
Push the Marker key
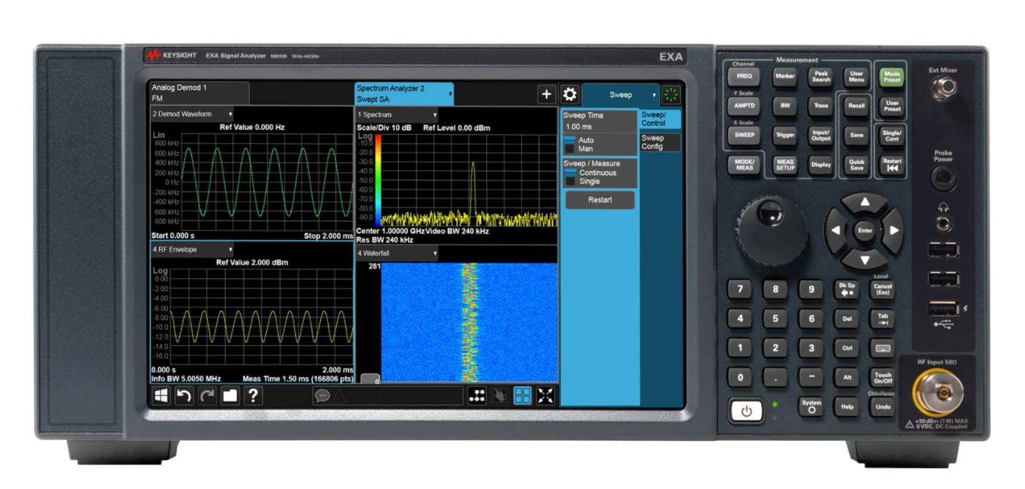click(x=785, y=76)
